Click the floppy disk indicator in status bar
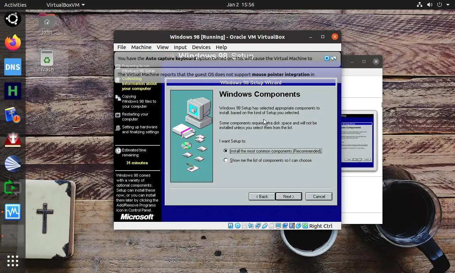 tap(244, 226)
